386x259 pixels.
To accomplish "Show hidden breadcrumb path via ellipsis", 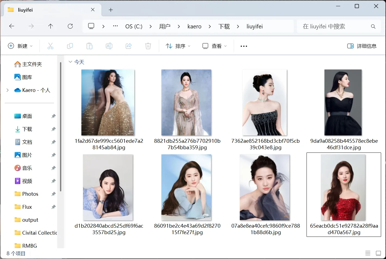I will click(x=115, y=26).
